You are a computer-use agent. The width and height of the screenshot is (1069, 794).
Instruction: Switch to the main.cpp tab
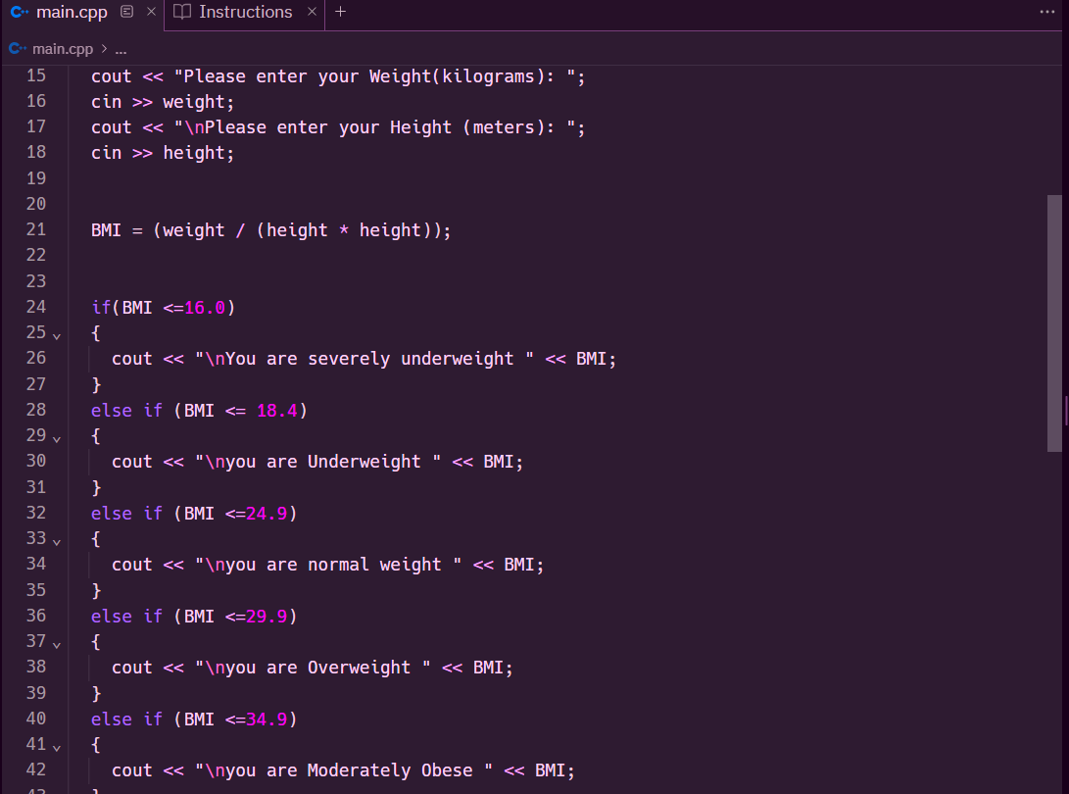point(72,13)
